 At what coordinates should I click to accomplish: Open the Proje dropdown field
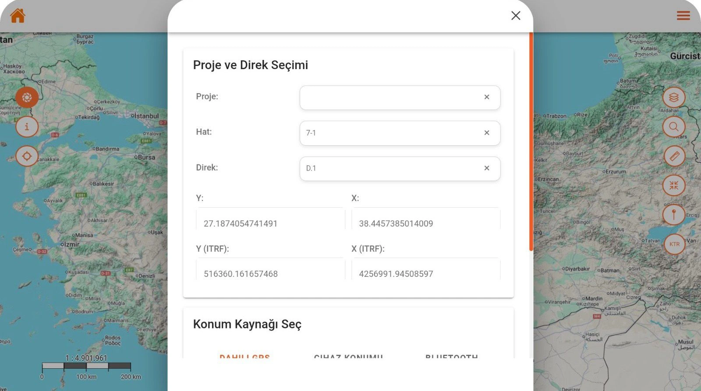(x=390, y=98)
